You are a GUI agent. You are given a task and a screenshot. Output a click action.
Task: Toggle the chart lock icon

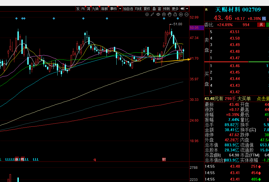coord(175,14)
